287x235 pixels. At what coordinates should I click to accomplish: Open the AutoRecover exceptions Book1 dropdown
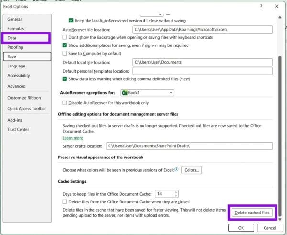[x=147, y=93]
